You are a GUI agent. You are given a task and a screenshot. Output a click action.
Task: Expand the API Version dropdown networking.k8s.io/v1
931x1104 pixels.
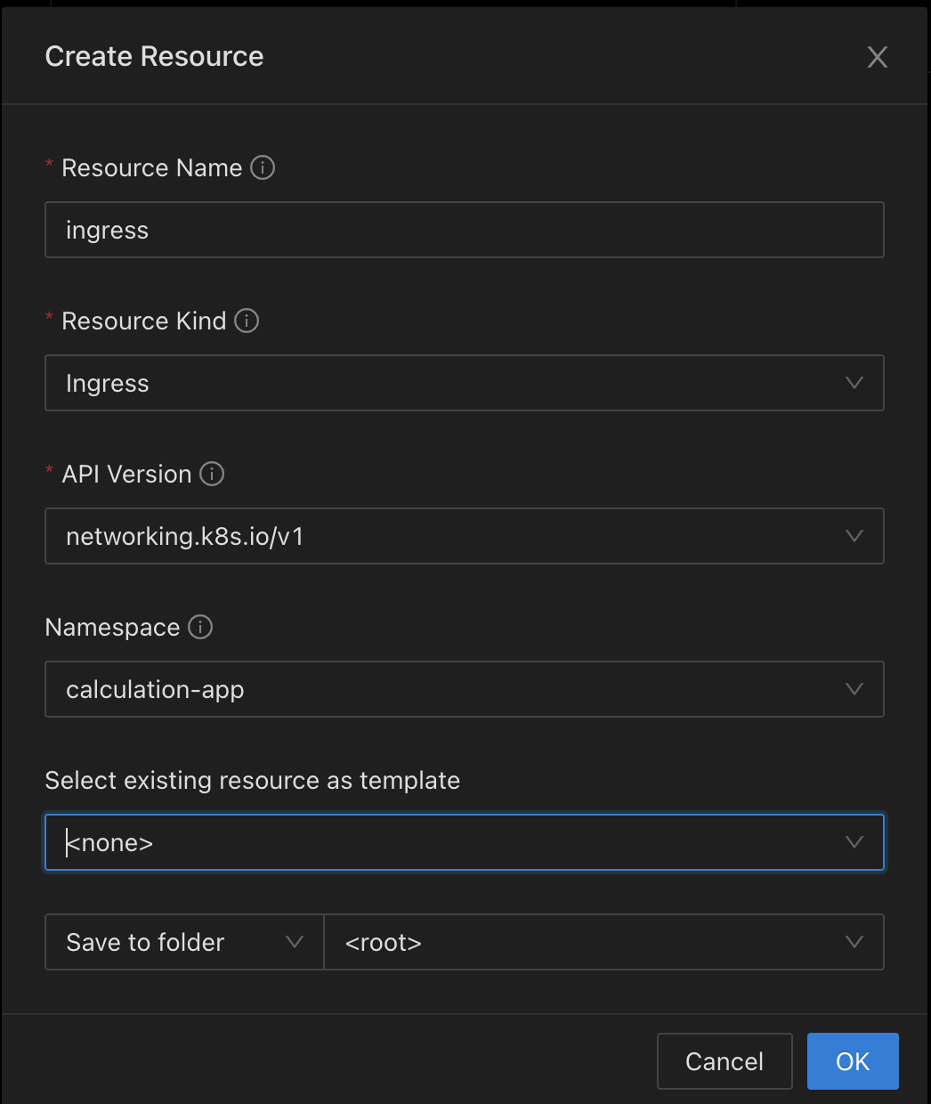click(464, 536)
